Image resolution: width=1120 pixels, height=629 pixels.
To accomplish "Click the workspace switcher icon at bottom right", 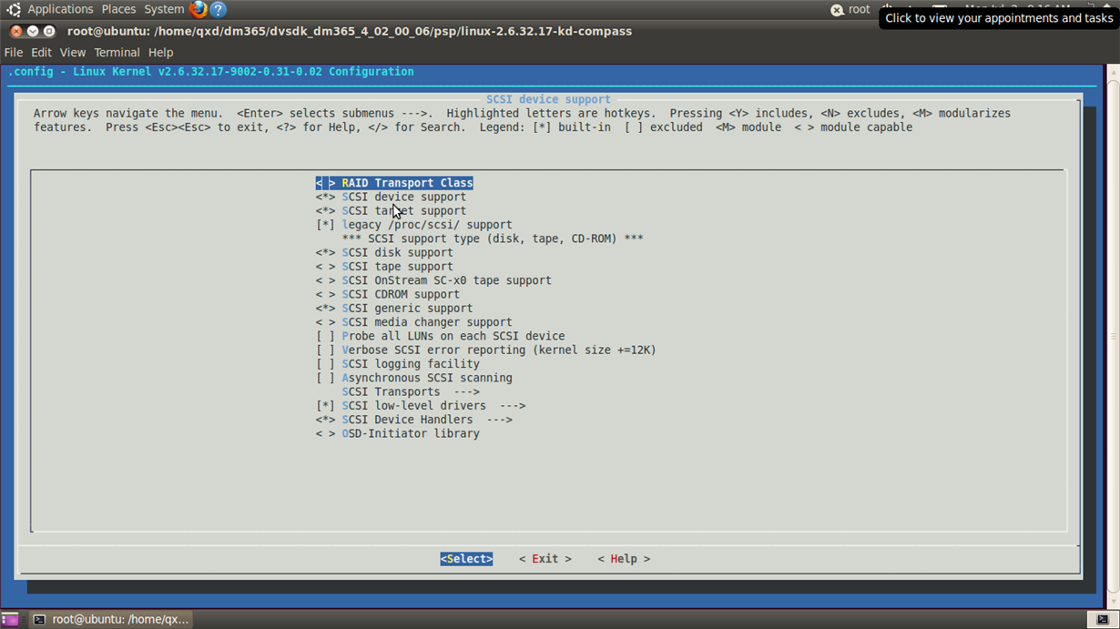I will click(1103, 619).
